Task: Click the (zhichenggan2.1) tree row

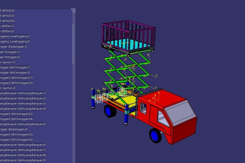Action: click(x=17, y=77)
